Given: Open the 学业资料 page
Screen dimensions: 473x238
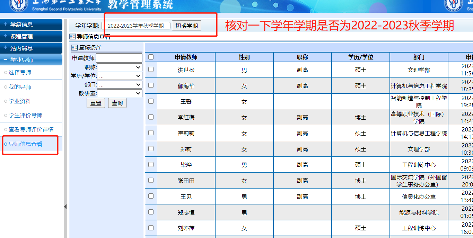Looking at the screenshot, I should point(20,101).
